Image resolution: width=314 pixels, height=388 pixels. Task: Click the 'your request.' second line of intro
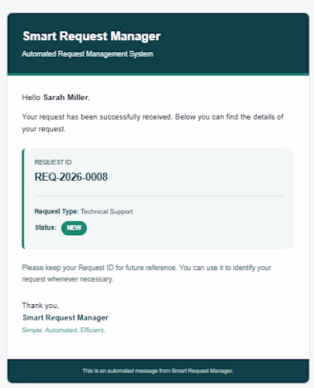[43, 129]
